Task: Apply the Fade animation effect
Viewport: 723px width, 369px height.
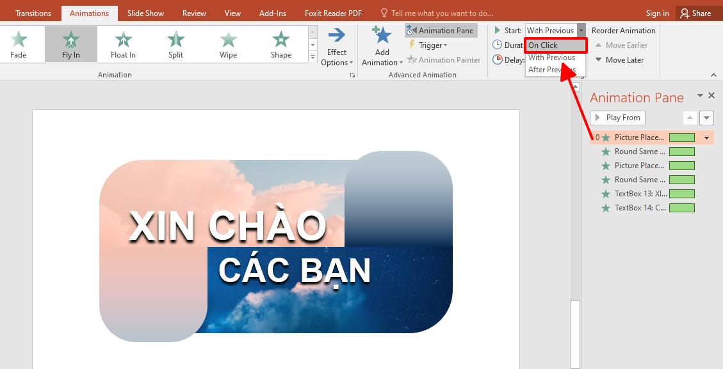Action: (18, 43)
